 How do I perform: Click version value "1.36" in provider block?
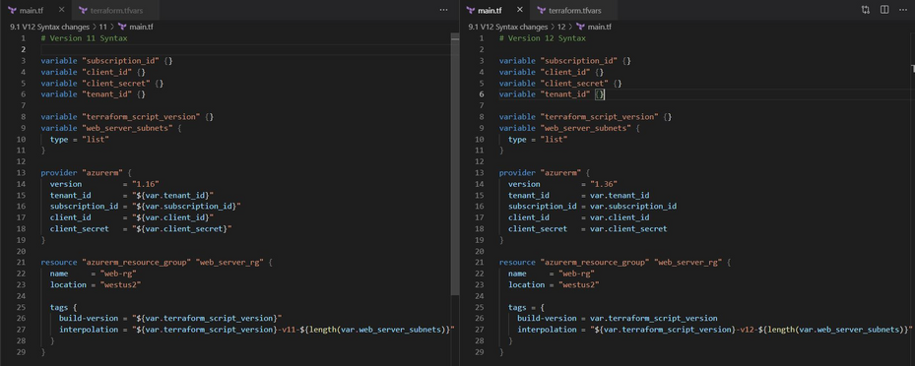point(604,184)
